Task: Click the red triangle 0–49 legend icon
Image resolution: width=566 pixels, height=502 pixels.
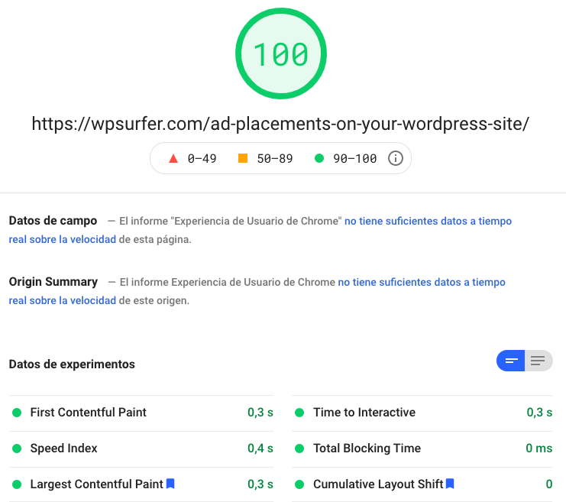Action: click(x=173, y=159)
